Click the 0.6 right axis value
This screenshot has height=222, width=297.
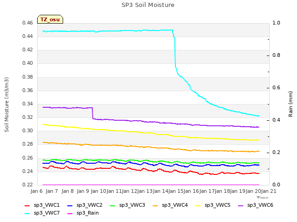276,88
